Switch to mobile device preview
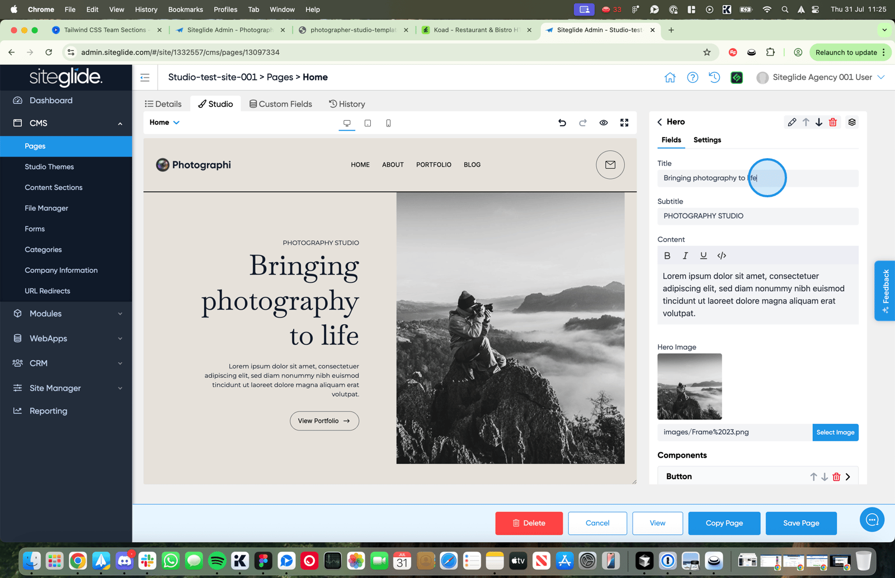The image size is (895, 578). click(388, 123)
